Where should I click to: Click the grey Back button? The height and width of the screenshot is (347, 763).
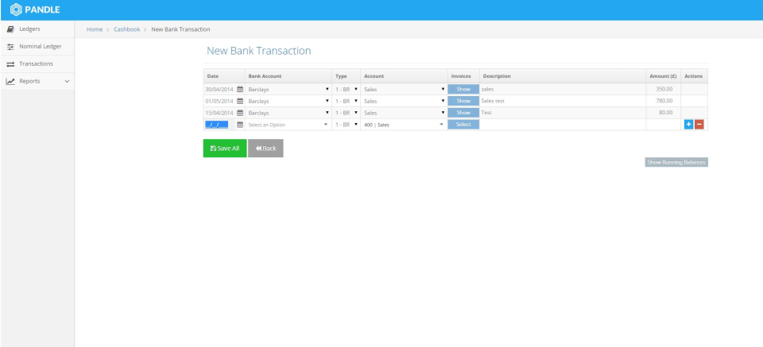(265, 148)
